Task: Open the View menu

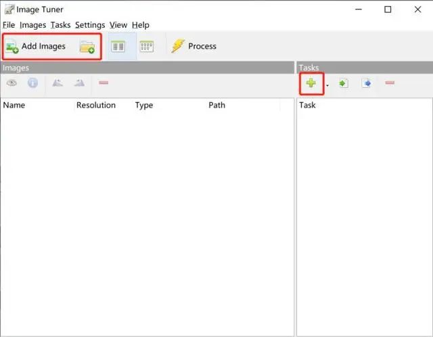Action: coord(118,25)
